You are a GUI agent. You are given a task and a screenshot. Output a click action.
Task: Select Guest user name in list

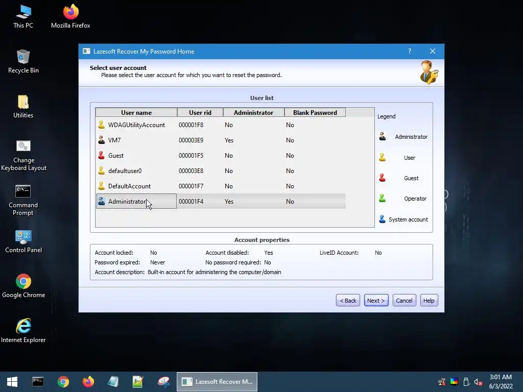[x=116, y=155]
